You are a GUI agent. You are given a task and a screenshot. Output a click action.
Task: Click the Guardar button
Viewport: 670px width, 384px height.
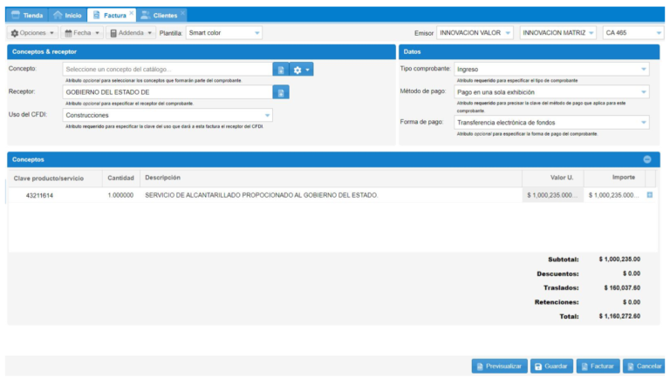552,366
